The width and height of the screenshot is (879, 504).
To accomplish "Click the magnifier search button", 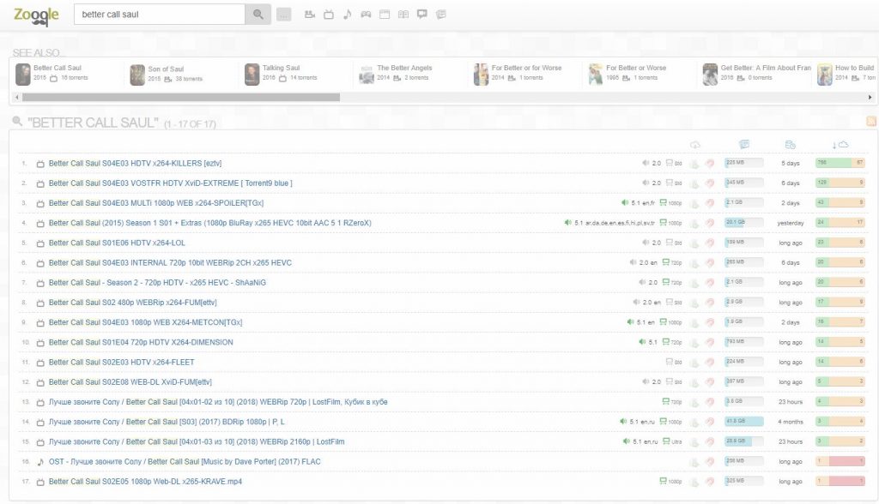I will coord(258,15).
